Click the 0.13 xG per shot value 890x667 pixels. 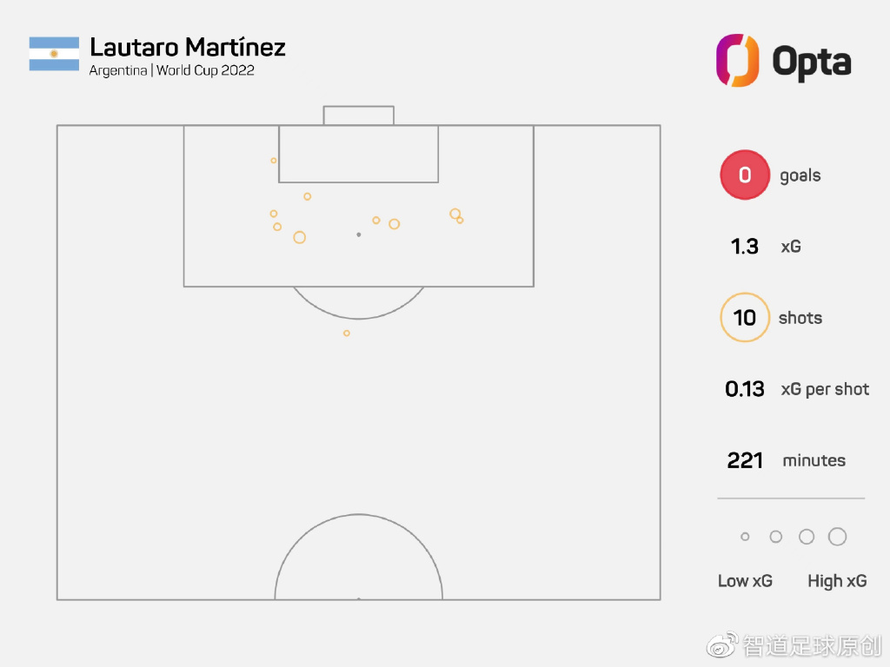click(745, 389)
